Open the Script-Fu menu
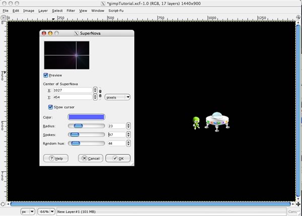The image size is (302, 216). [116, 10]
